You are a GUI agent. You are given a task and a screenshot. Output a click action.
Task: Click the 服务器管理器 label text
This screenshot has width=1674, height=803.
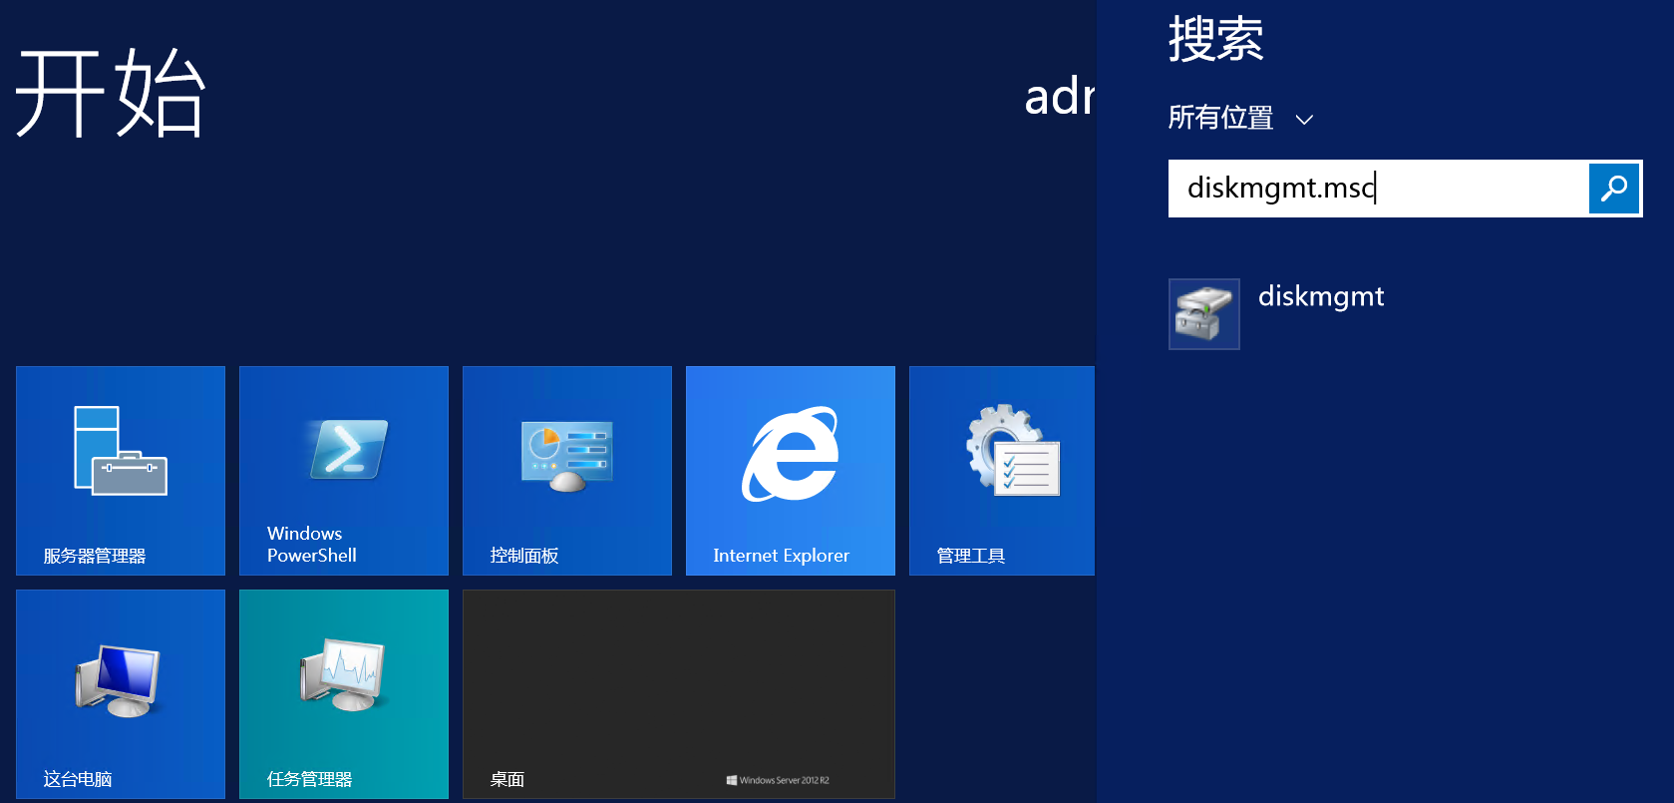pos(95,556)
